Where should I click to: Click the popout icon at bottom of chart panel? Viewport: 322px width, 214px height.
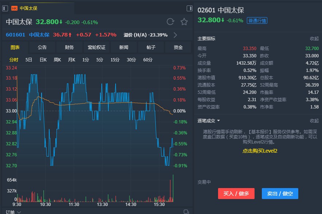[186, 211]
